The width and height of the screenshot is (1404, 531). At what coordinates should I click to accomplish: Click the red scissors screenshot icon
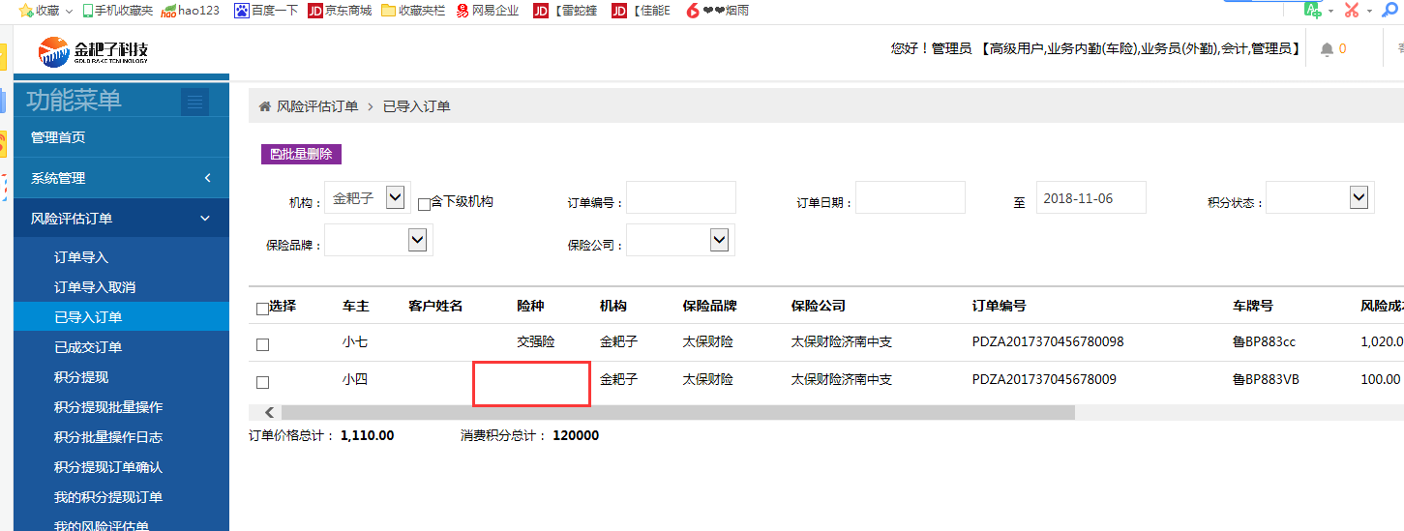pyautogui.click(x=1352, y=10)
